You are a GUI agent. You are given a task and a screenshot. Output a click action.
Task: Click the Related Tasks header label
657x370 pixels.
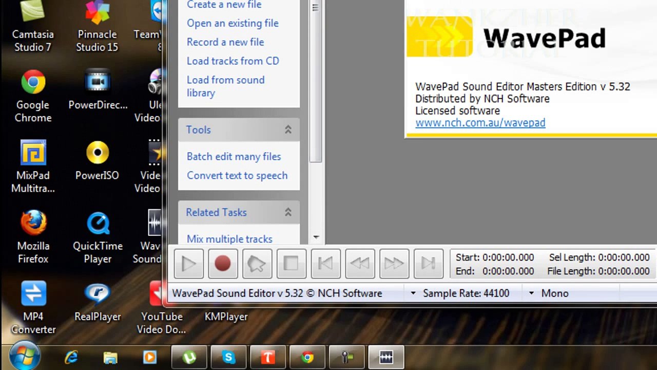pyautogui.click(x=216, y=212)
